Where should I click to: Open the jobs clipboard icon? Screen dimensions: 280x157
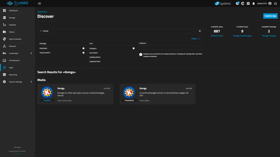(248, 4)
